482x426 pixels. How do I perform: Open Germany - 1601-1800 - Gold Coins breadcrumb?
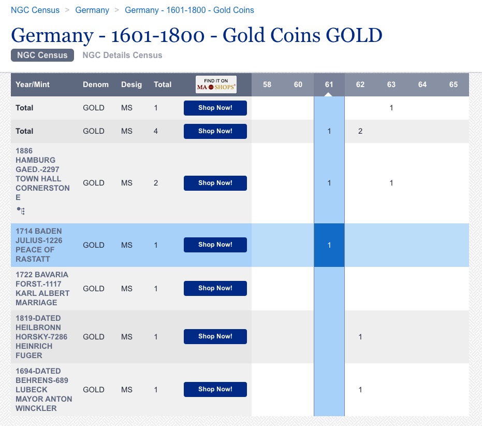click(189, 10)
